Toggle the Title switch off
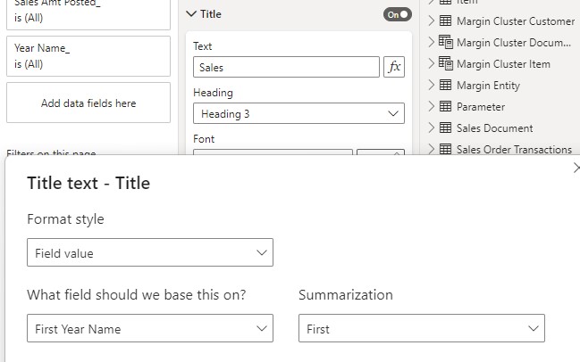This screenshot has width=580, height=362. 397,14
